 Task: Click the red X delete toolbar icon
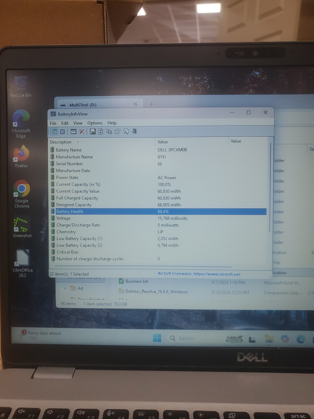point(82,132)
